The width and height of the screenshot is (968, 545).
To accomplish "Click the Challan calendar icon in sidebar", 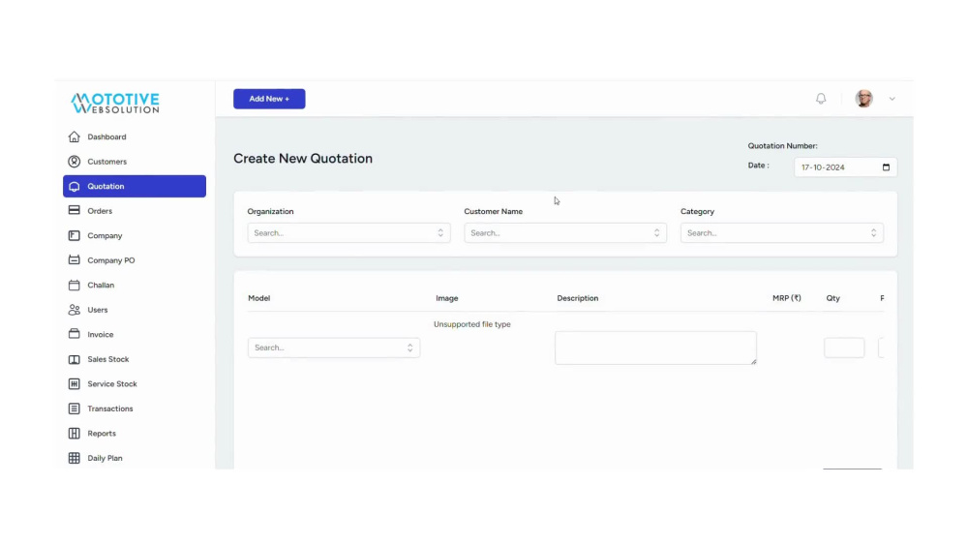I will [x=75, y=285].
